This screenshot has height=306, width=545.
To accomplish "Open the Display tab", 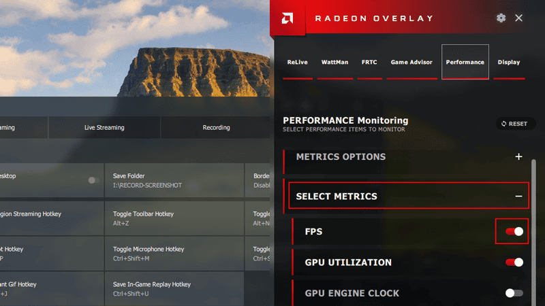I will coord(508,63).
